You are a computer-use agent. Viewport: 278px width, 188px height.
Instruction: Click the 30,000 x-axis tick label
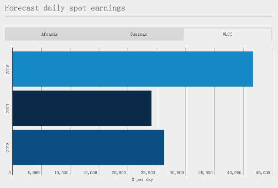(x=177, y=173)
